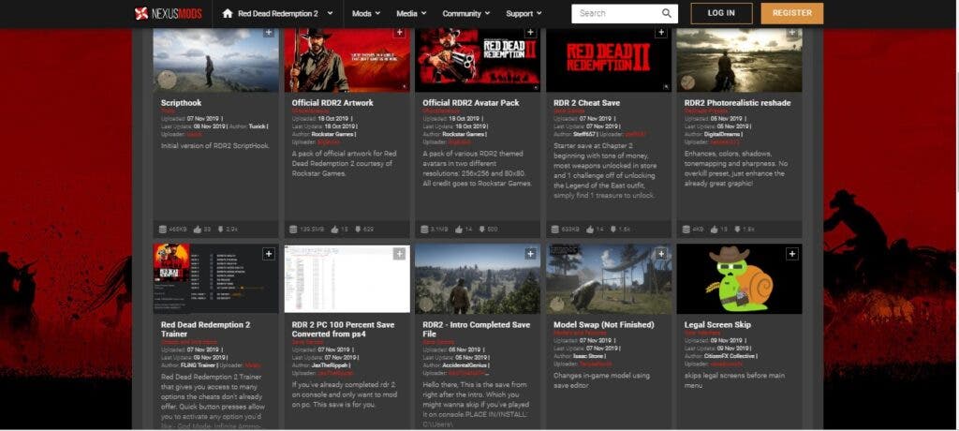Image resolution: width=959 pixels, height=431 pixels.
Task: Click author Steff657 on RDR 2 Cheat Save
Action: coord(586,134)
